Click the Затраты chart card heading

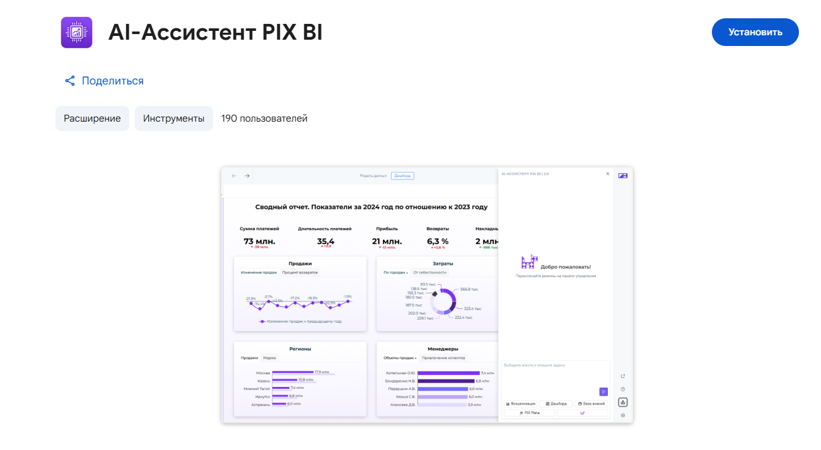[x=443, y=263]
